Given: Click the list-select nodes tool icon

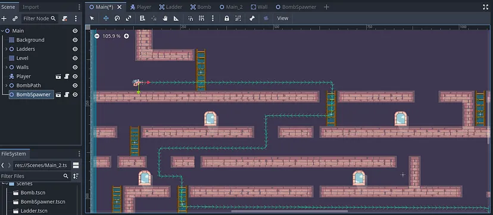Looking at the screenshot, I should click(x=142, y=18).
